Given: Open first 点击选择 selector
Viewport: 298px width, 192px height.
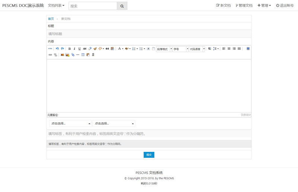Looking at the screenshot, I should point(70,123).
